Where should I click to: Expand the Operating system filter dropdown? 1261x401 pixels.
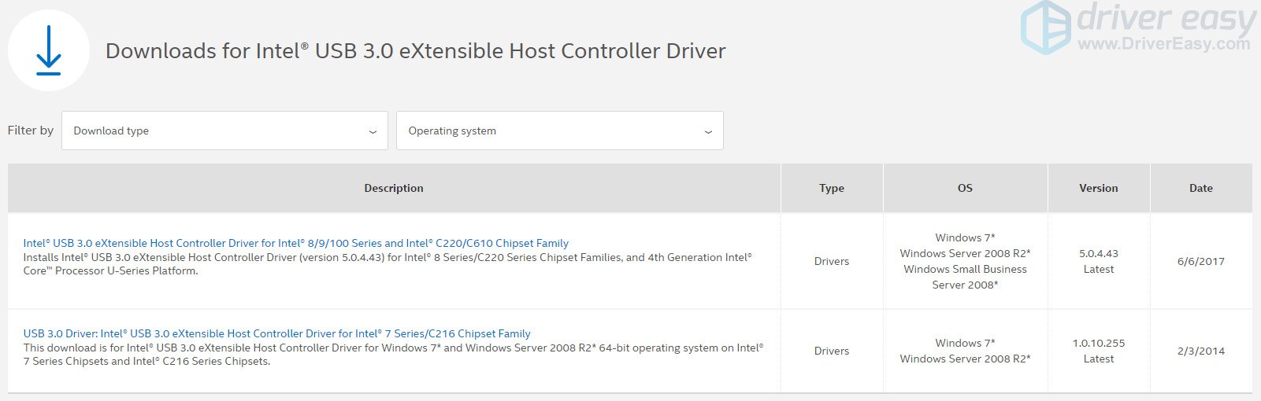[559, 131]
